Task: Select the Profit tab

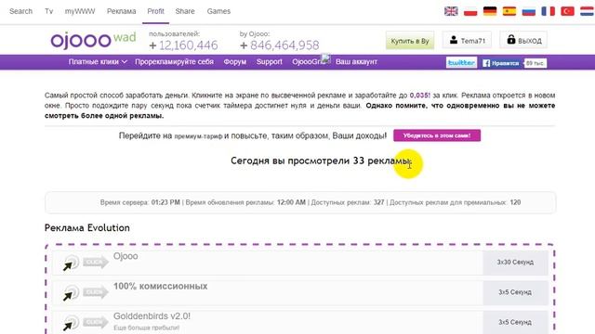Action: click(155, 11)
